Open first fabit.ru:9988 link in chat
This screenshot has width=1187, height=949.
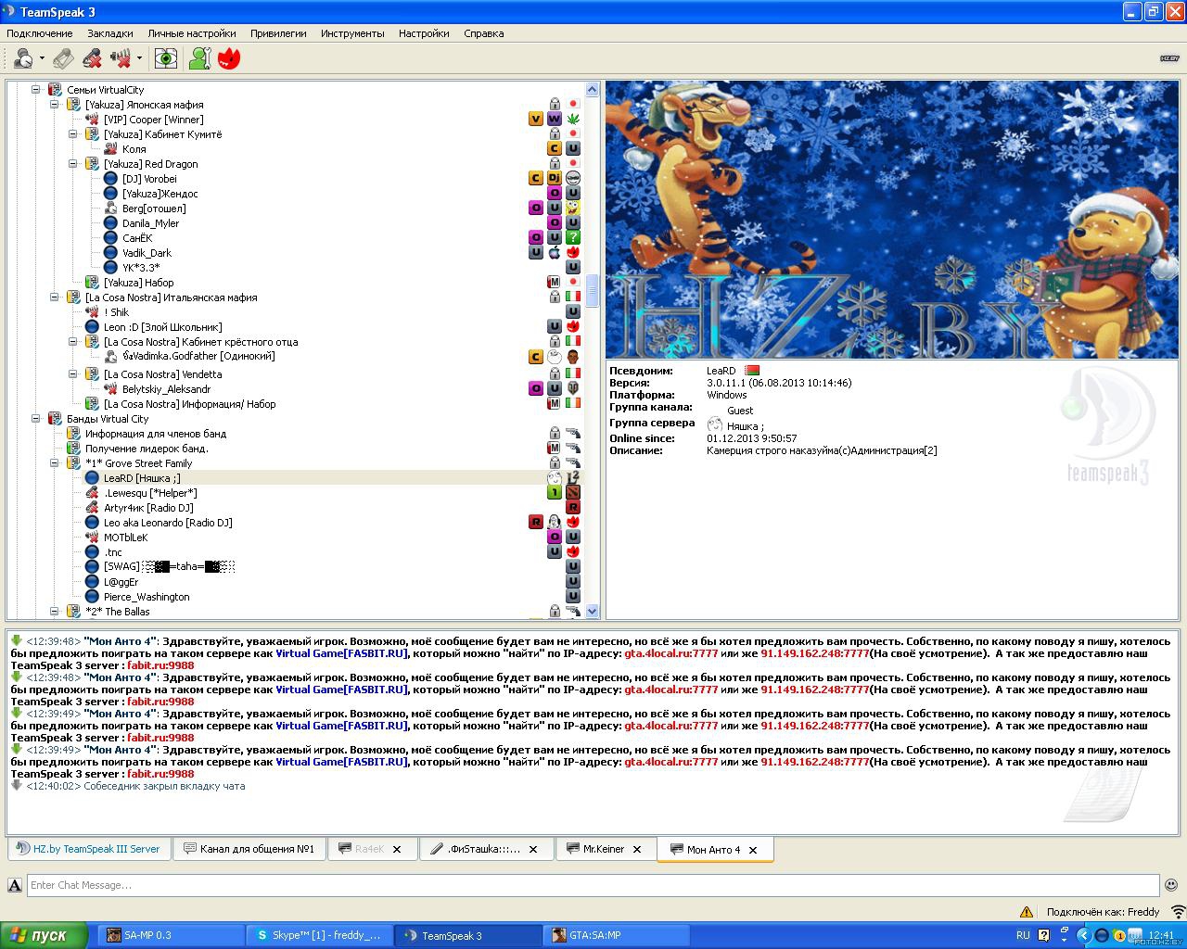coord(160,665)
